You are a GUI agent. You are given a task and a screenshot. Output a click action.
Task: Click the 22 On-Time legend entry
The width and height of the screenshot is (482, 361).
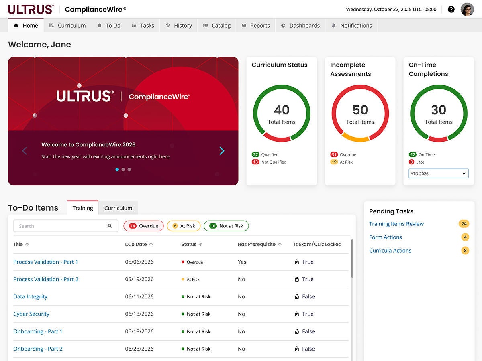coord(422,154)
